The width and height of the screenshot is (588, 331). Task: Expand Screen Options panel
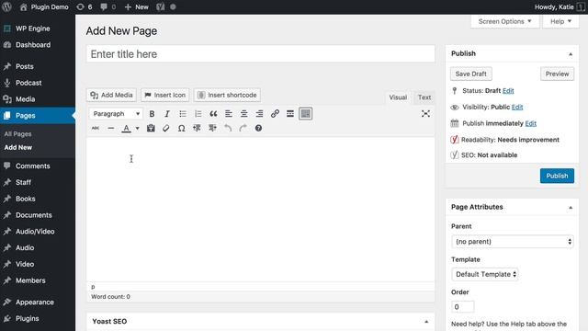pos(504,21)
